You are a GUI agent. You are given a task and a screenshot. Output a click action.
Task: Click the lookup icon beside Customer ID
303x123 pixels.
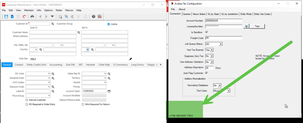tap(52, 24)
